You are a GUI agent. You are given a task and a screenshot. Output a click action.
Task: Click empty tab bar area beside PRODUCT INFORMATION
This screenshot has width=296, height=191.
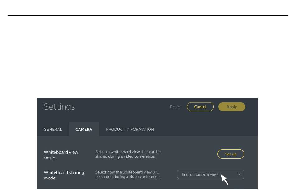click(x=206, y=129)
